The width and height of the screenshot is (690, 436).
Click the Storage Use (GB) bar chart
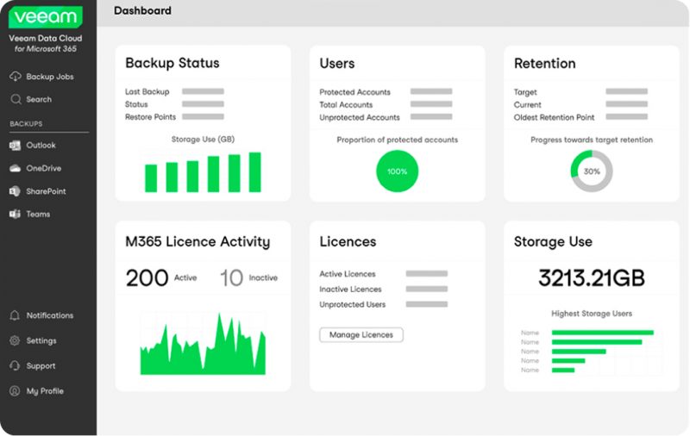203,171
